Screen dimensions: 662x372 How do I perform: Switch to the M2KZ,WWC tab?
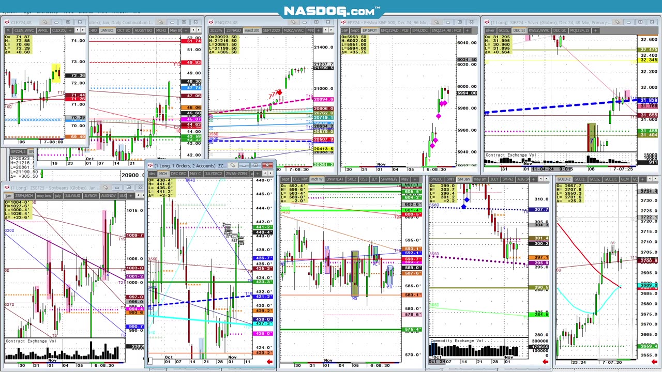point(293,30)
